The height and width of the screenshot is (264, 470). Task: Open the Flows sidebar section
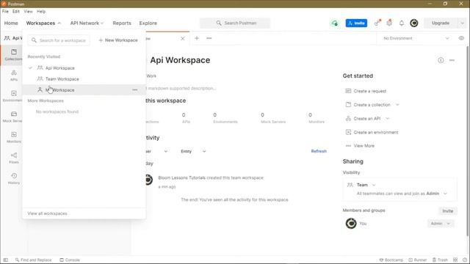[x=14, y=158]
